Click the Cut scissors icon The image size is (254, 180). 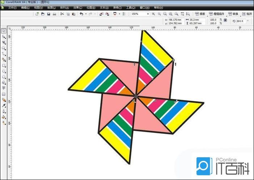tap(62, 14)
